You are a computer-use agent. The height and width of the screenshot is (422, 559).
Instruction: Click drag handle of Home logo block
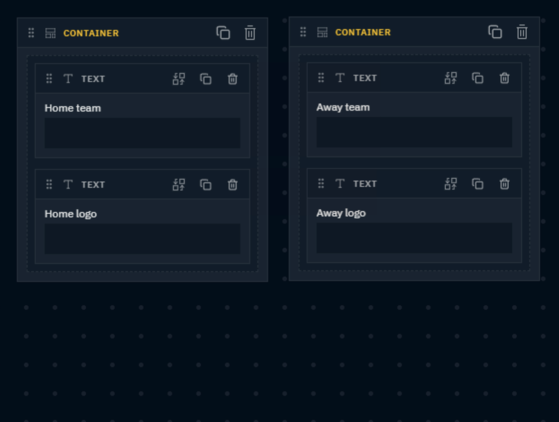(x=49, y=185)
